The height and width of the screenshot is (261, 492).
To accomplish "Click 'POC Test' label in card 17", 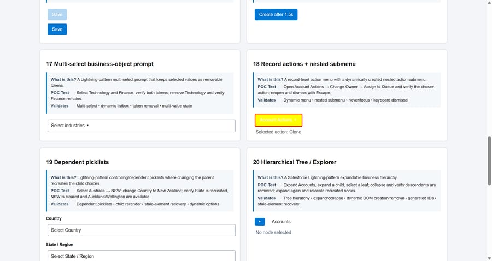I will 60,93.
